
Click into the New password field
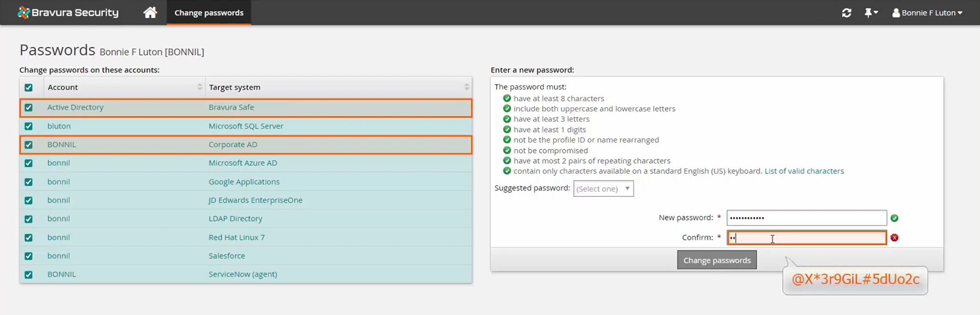point(807,218)
